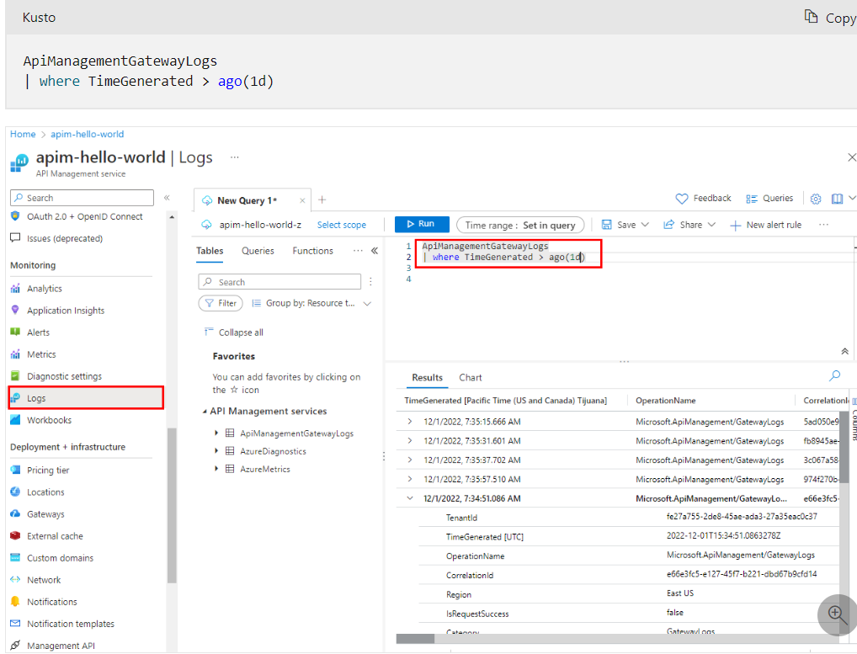
Task: Open Custom domains
Action: point(60,558)
